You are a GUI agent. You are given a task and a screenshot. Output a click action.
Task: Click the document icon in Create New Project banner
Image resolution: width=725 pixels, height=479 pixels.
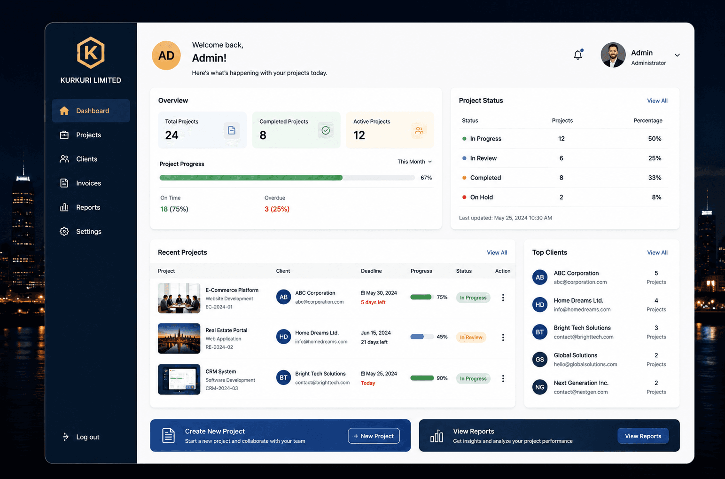pos(168,435)
